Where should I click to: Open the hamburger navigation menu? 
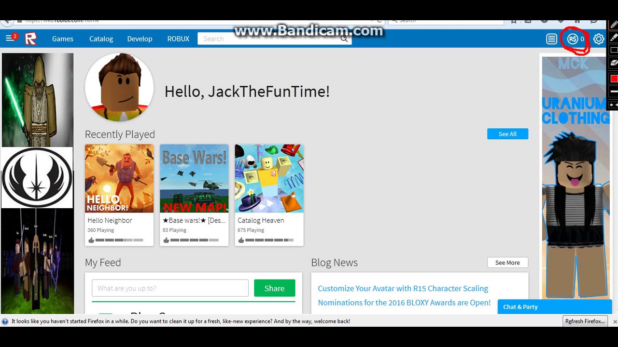(x=9, y=39)
